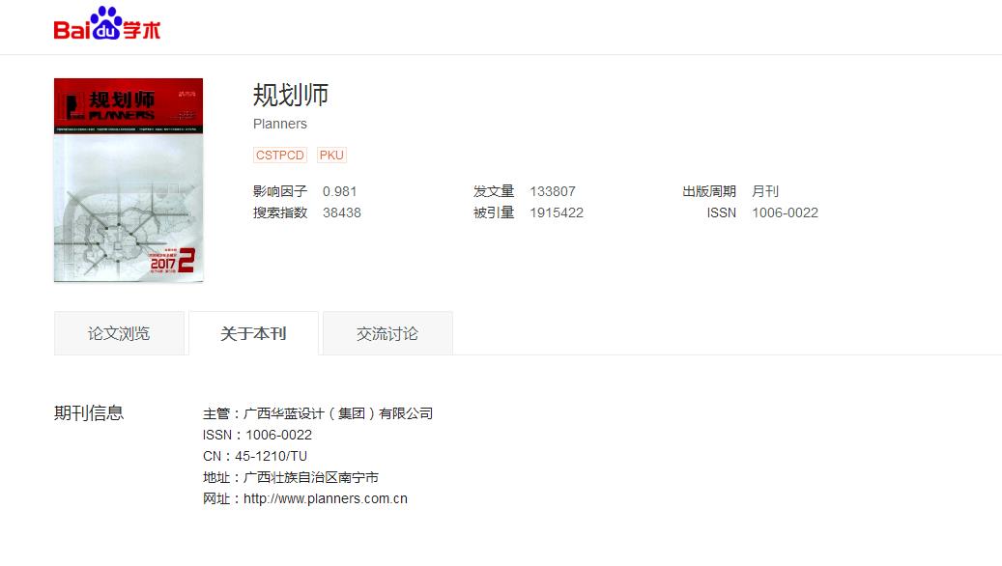Open the 规划师 journal cover thumbnail

coord(129,181)
